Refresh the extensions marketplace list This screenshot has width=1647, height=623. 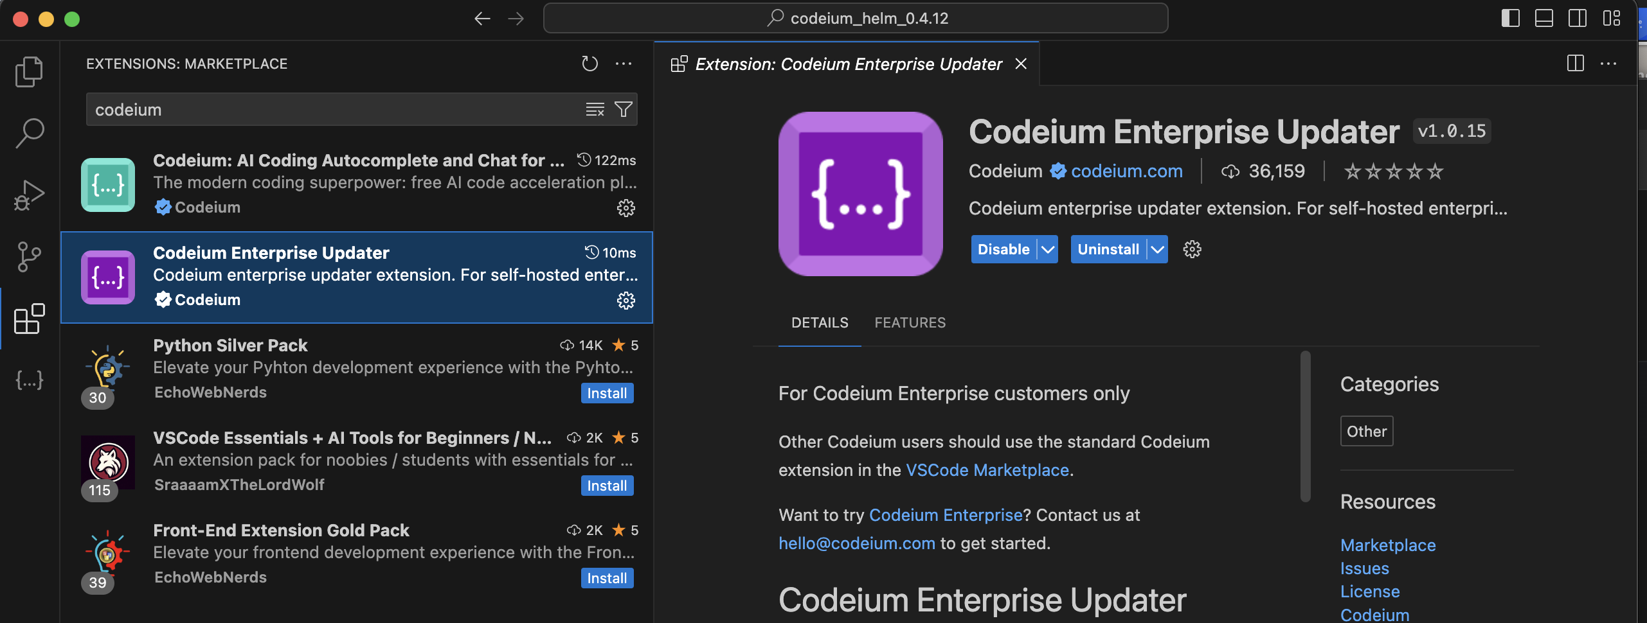589,64
